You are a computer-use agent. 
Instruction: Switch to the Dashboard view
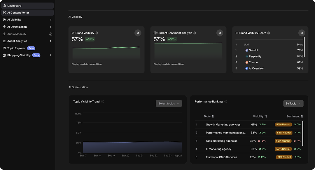(14, 6)
